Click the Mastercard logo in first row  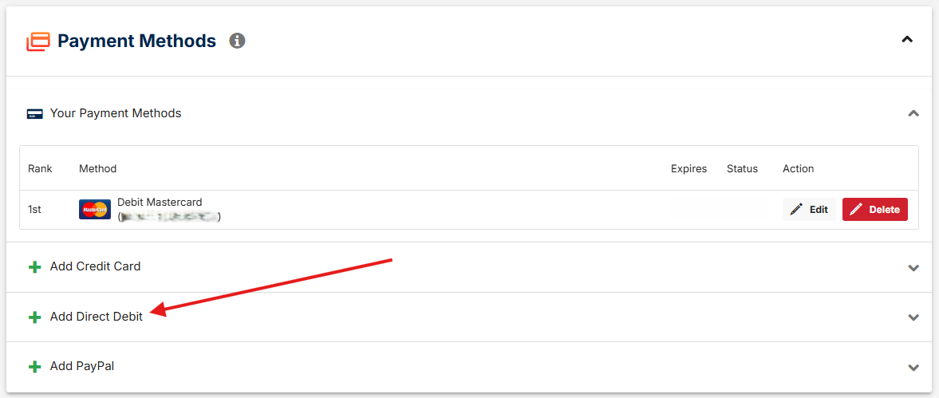95,210
